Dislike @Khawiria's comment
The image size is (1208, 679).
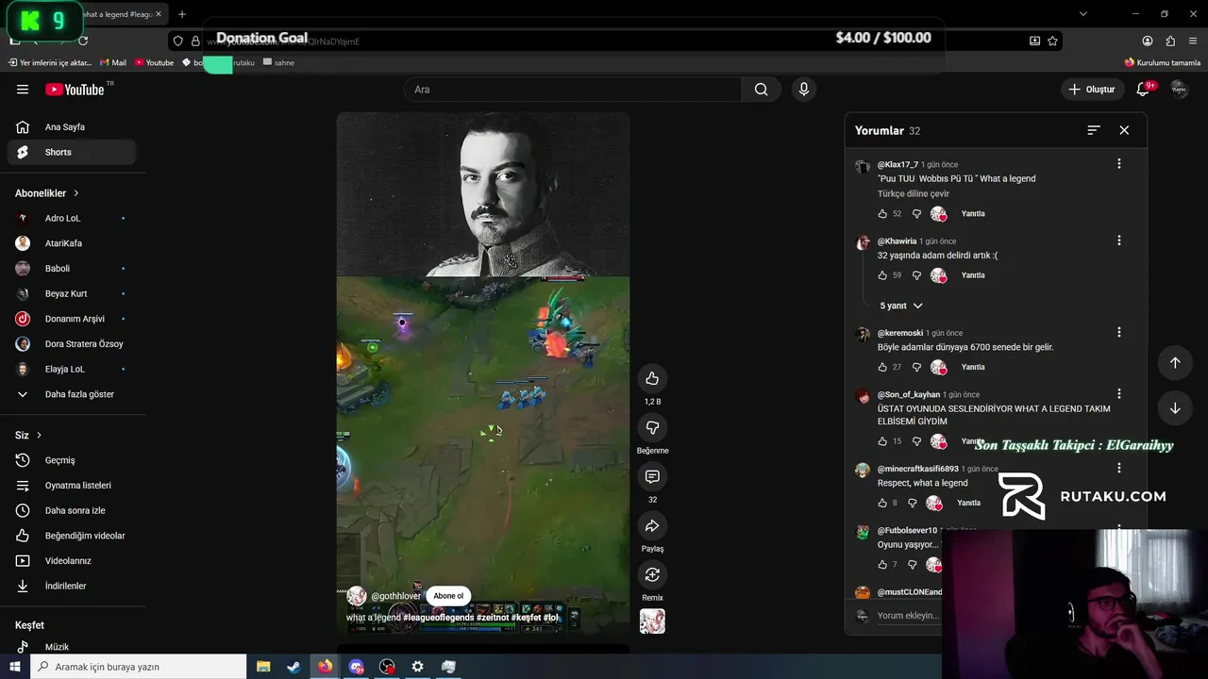coord(916,275)
